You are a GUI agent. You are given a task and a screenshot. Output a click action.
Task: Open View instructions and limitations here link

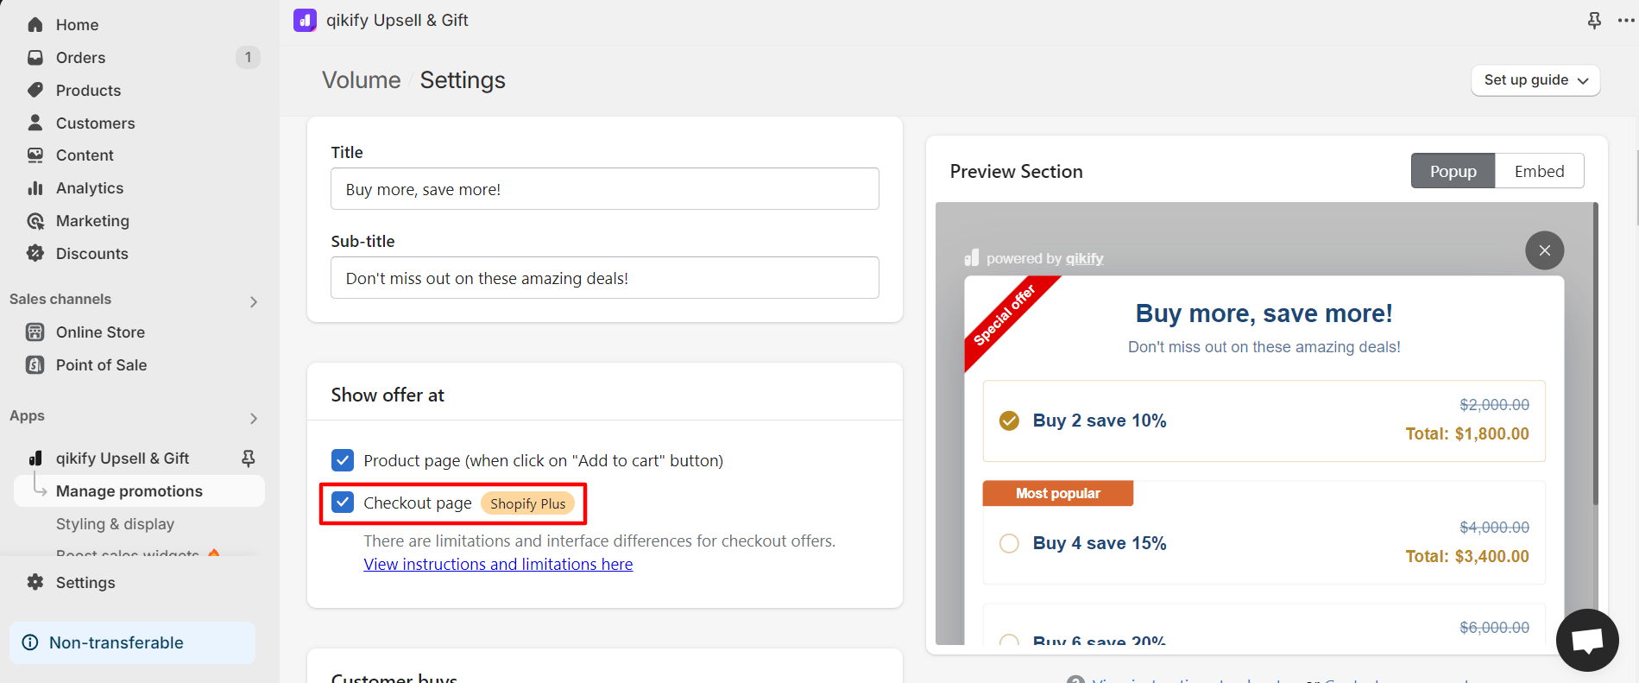click(498, 564)
